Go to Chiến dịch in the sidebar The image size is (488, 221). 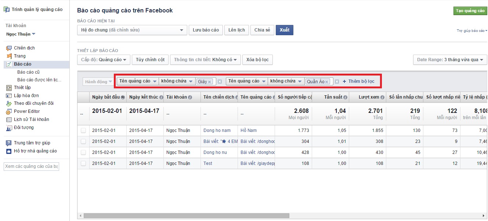click(24, 48)
